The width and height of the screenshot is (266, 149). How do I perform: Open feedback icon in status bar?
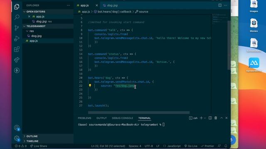219,146
